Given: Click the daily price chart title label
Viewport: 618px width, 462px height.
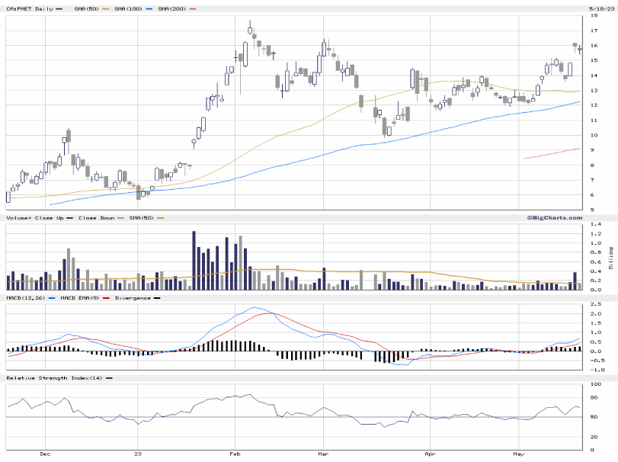Looking at the screenshot, I should (x=29, y=8).
